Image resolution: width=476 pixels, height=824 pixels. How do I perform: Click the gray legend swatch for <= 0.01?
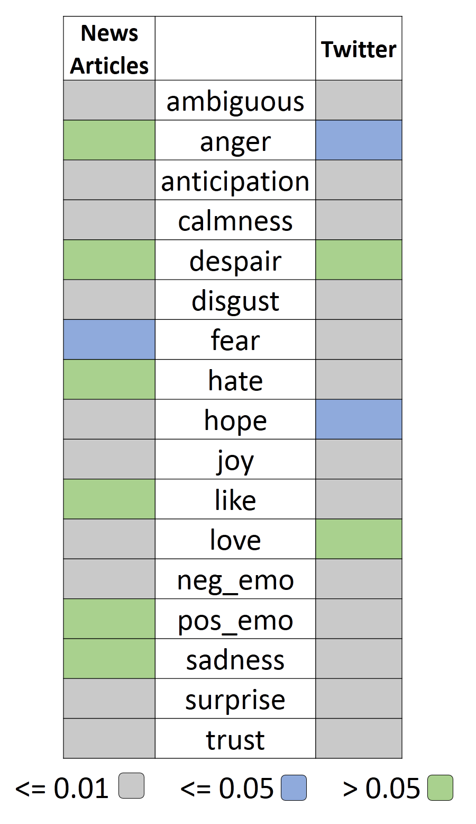tap(131, 786)
